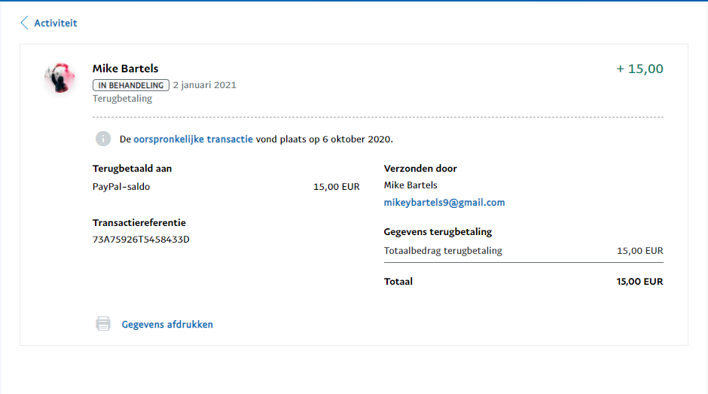Screen dimensions: 708x394
Task: Go back to Activiteit
Action: (55, 23)
